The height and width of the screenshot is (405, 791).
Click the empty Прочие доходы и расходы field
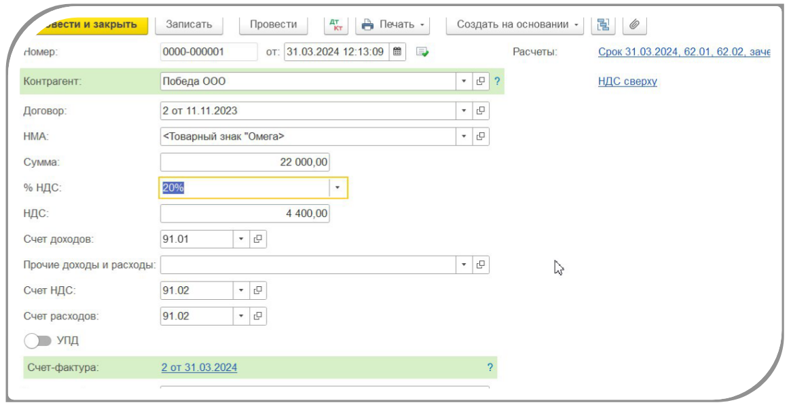(308, 265)
